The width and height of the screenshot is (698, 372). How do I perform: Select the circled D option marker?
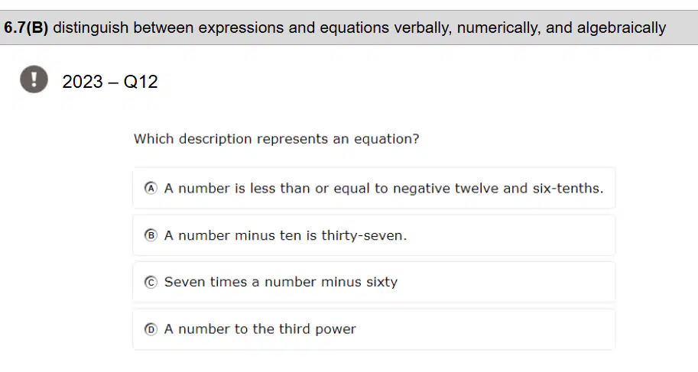[x=151, y=329]
